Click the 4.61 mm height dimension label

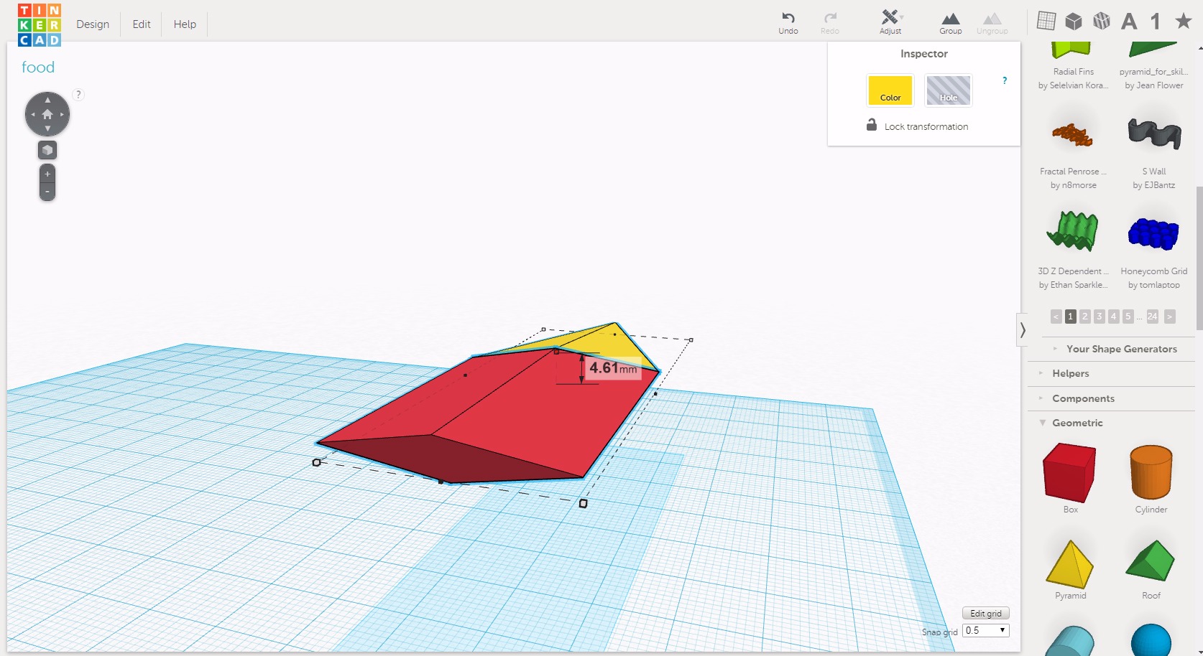pyautogui.click(x=612, y=368)
